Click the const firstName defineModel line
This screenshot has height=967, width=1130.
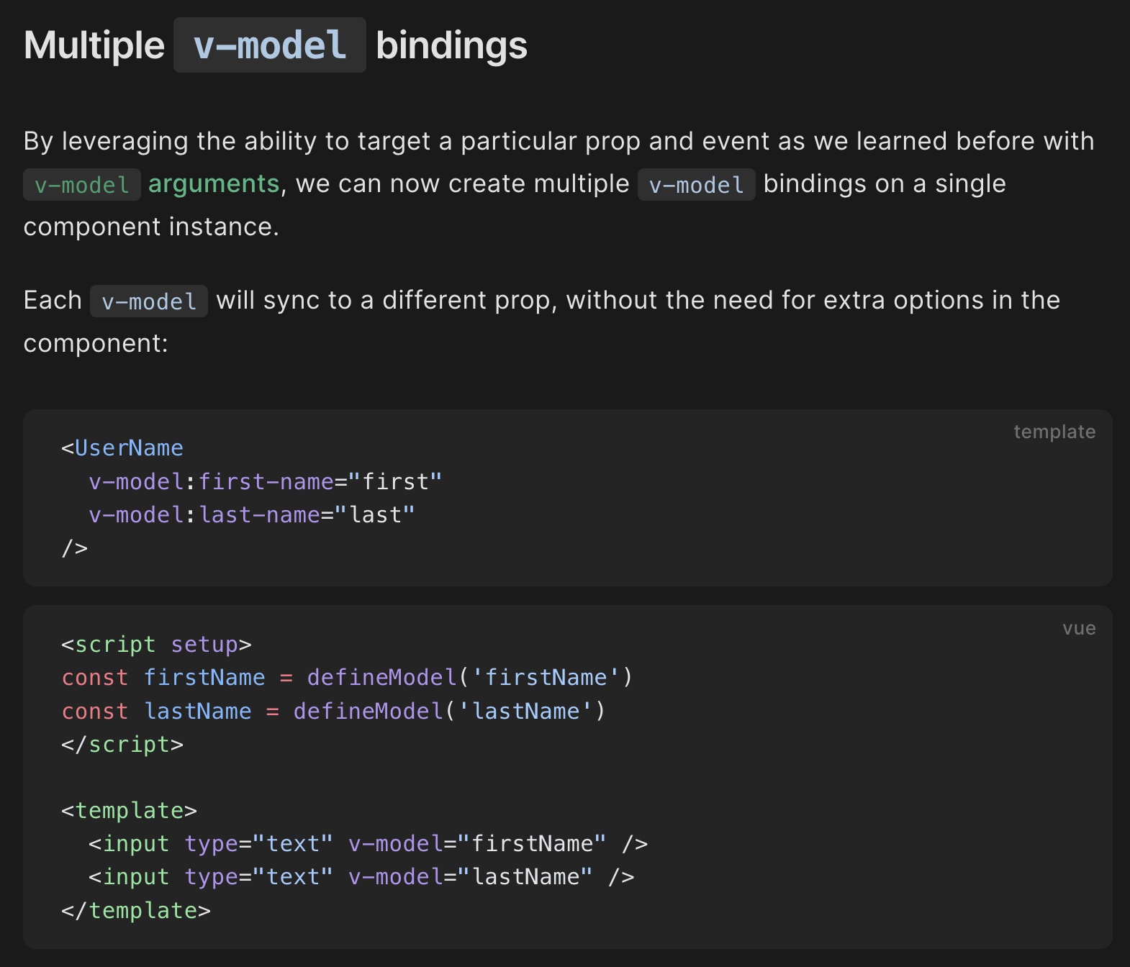click(347, 678)
